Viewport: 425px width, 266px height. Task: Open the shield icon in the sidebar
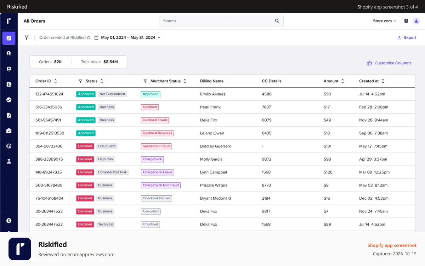click(x=9, y=69)
